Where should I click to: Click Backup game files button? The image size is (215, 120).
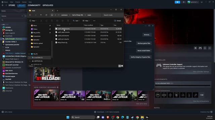click(x=144, y=43)
